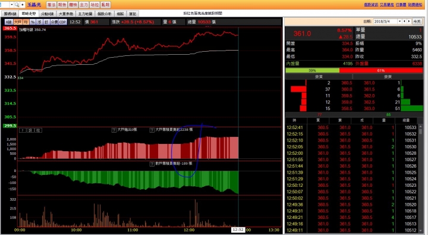
Task: Go to next date with right arrow
Action: tap(408, 21)
